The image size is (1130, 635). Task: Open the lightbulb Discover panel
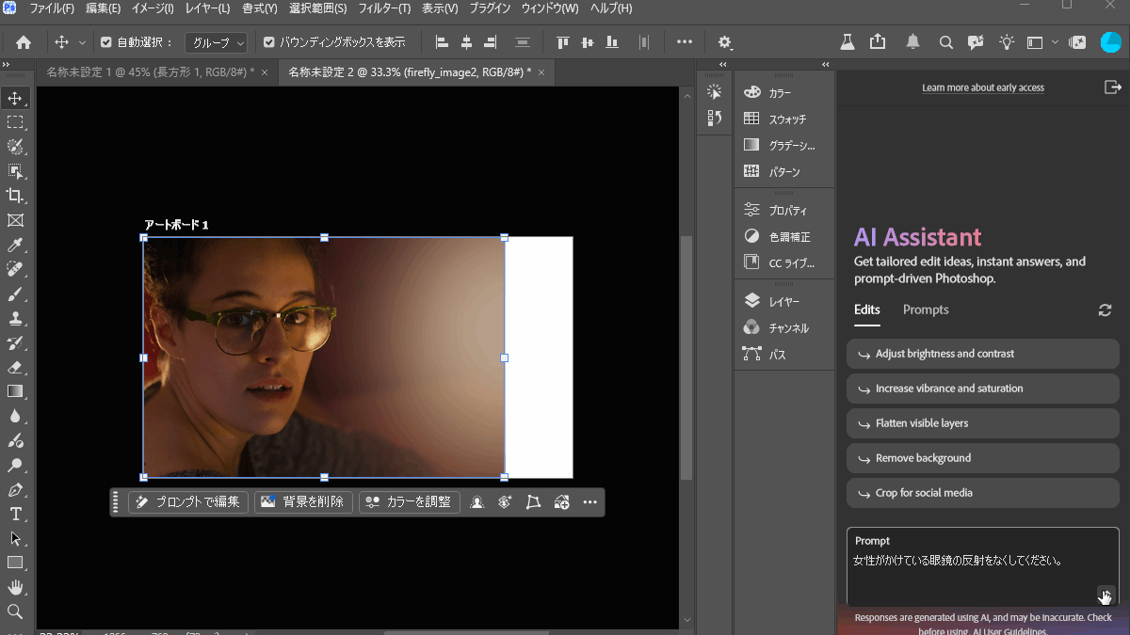1007,42
